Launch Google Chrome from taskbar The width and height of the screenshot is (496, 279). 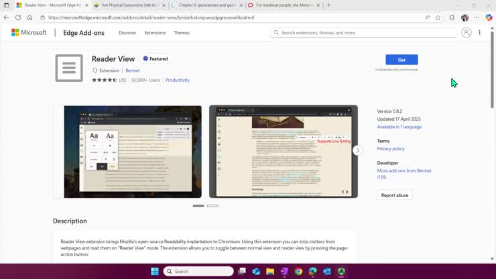pyautogui.click(x=299, y=272)
